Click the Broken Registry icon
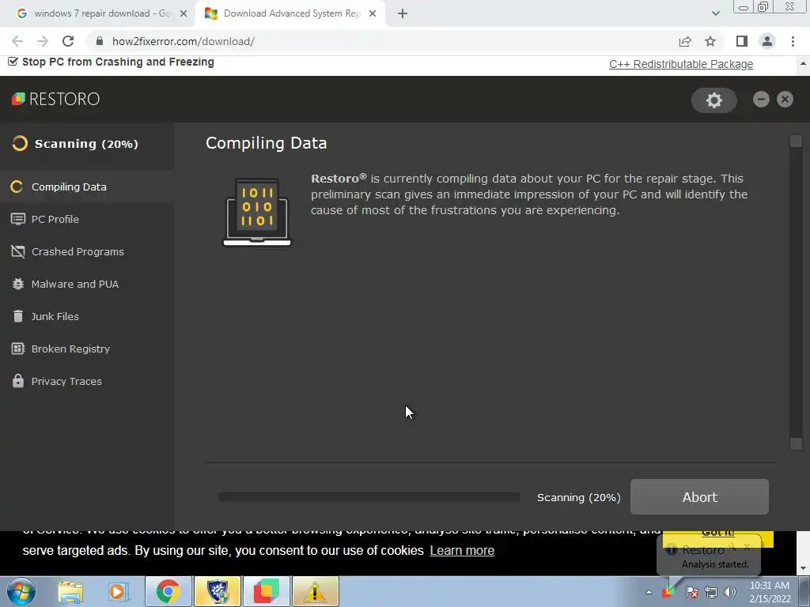Viewport: 810px width, 607px height. 18,349
